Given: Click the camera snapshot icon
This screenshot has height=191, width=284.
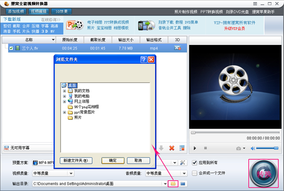Looking at the screenshot, I should tap(239, 149).
